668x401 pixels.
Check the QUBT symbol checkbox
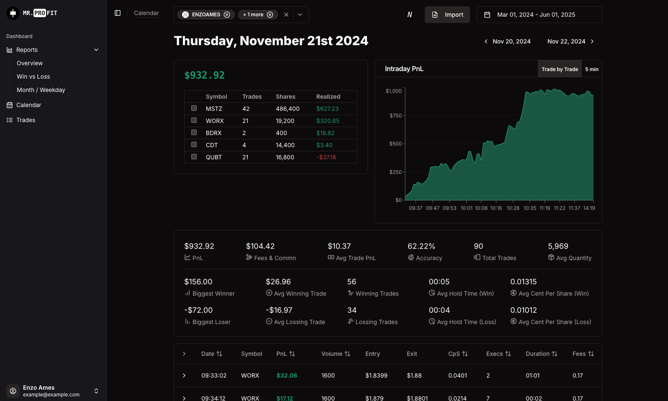click(194, 157)
